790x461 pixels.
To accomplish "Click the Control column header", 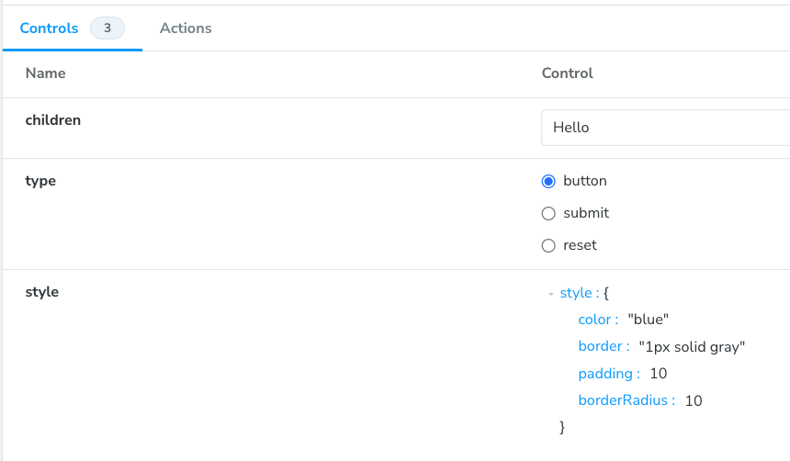I will tap(568, 73).
